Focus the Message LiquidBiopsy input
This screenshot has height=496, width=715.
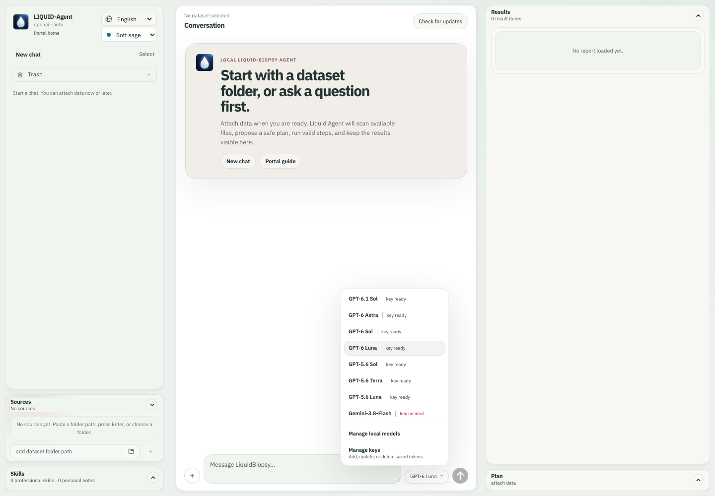tap(302, 469)
